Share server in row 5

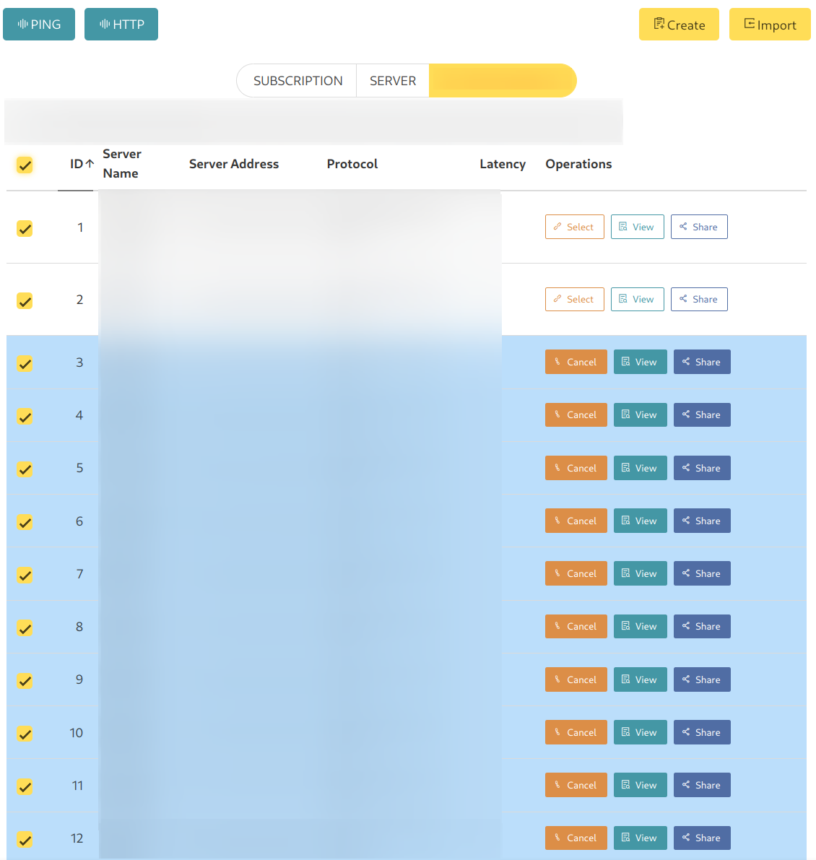[x=702, y=468]
